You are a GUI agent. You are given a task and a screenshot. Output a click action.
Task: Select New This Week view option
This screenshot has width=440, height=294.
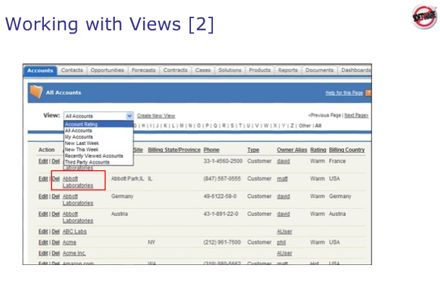(x=82, y=150)
